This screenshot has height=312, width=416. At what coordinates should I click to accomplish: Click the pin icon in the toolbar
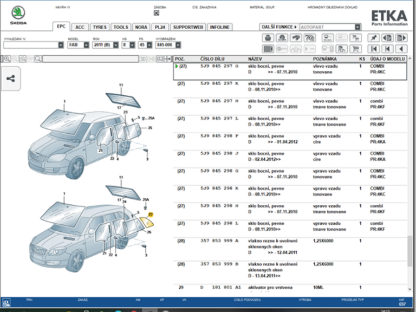[x=373, y=38]
